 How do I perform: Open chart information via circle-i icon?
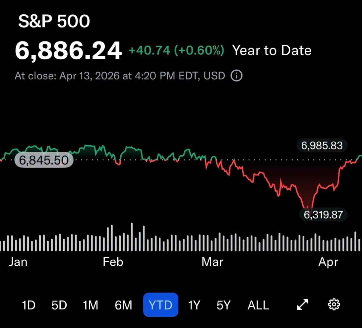pyautogui.click(x=237, y=76)
